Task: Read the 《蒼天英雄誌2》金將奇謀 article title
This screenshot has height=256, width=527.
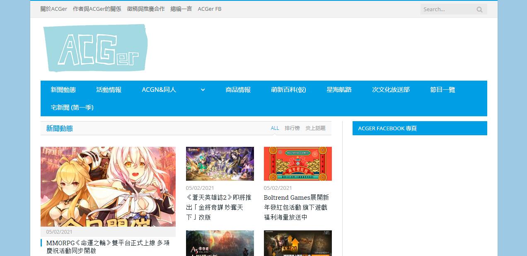Action: pyautogui.click(x=219, y=207)
